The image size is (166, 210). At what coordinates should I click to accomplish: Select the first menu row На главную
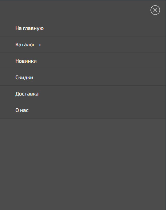83,28
